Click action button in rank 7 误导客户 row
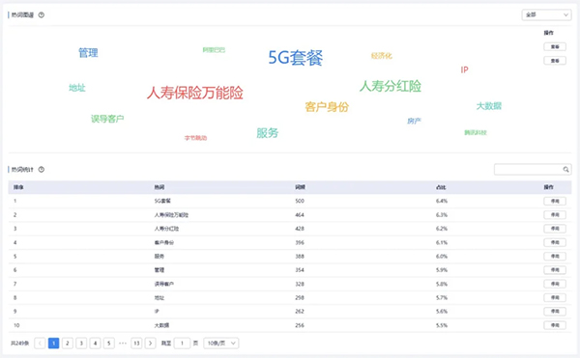The width and height of the screenshot is (580, 358). [x=555, y=284]
